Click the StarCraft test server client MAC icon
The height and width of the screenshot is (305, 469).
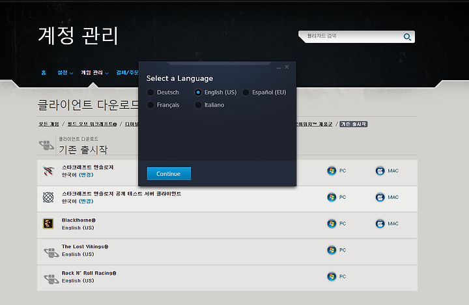380,197
